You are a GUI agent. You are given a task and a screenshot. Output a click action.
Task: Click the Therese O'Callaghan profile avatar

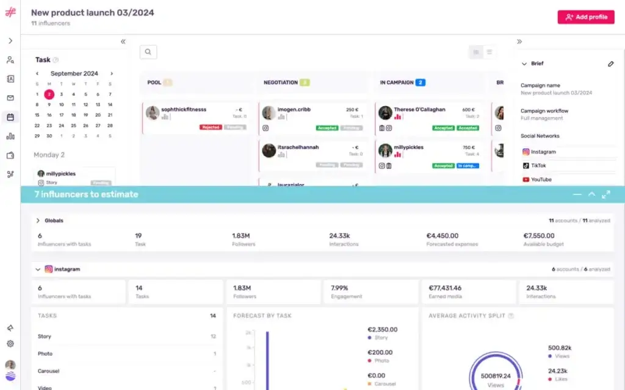tap(385, 114)
